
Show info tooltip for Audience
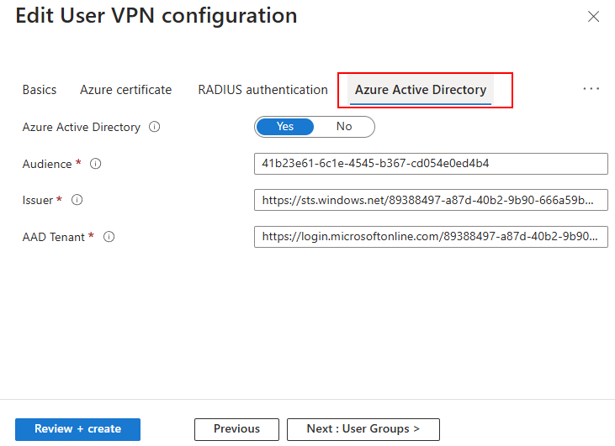point(96,164)
